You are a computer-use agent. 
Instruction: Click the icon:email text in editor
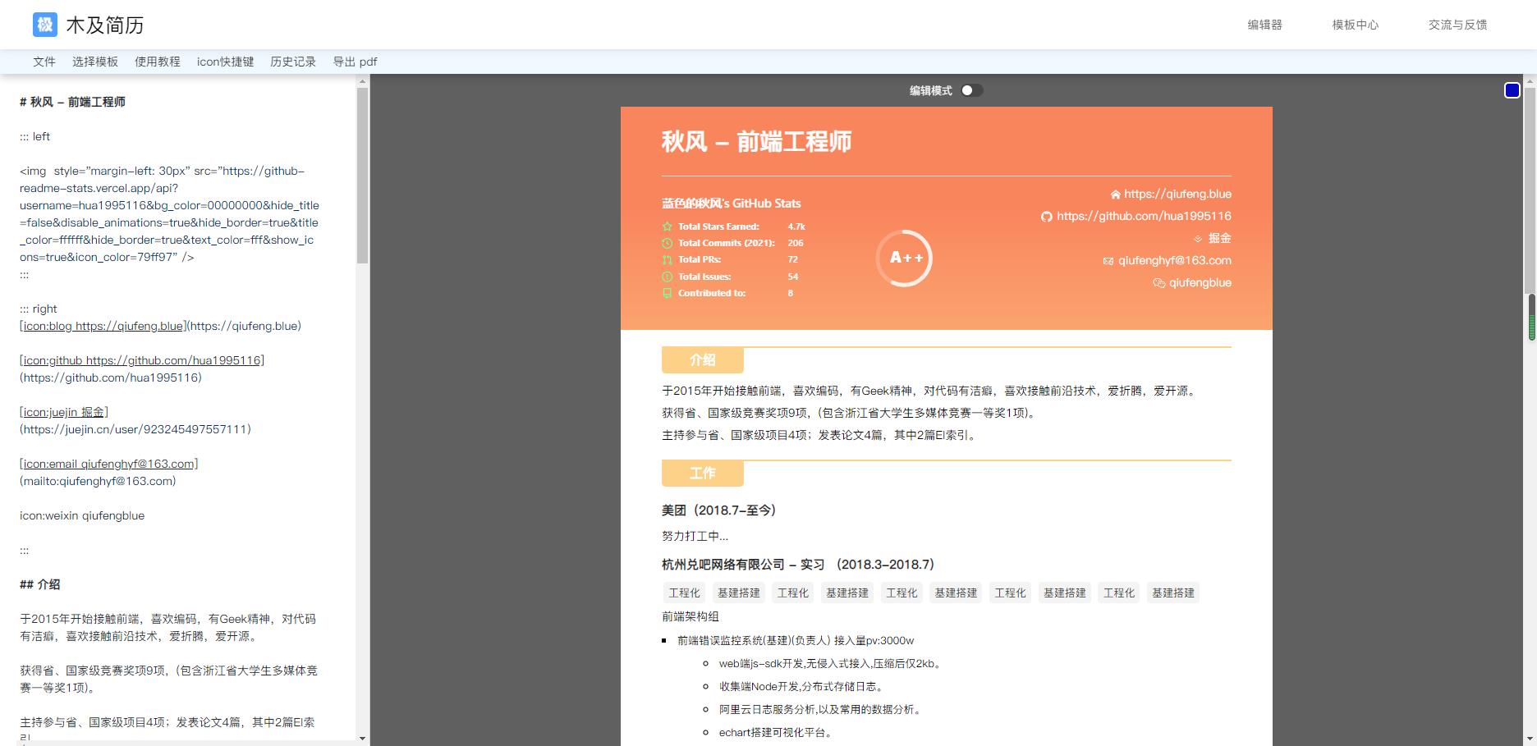pos(109,464)
